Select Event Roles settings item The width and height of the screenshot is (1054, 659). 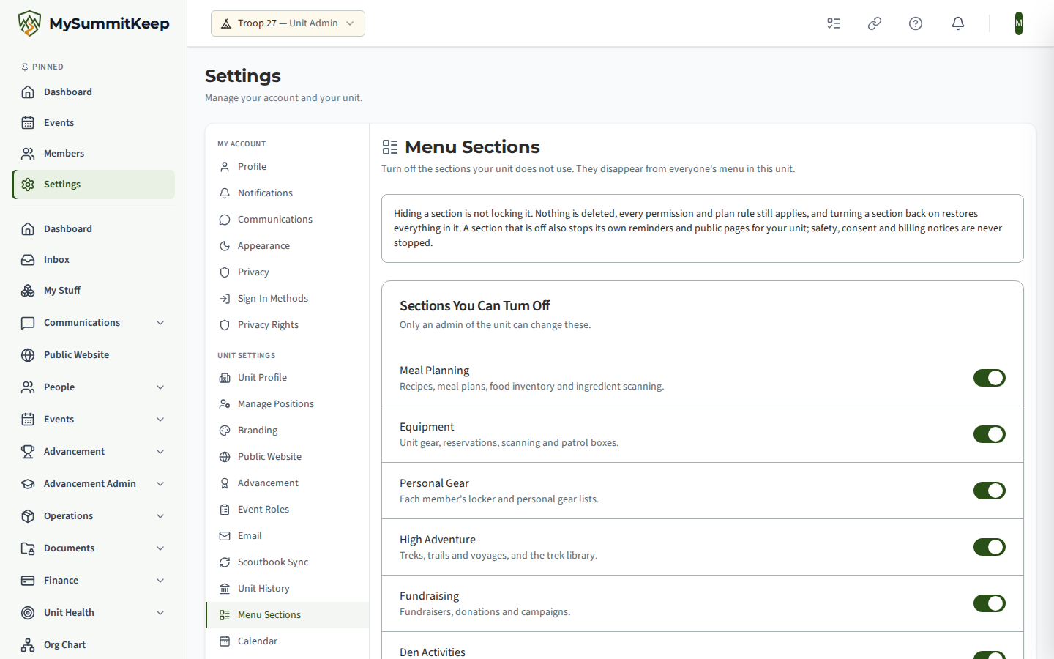pos(287,510)
